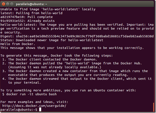Click the 'Status: Downloaded newer image' line
156x113 pixels.
pos(52,40)
